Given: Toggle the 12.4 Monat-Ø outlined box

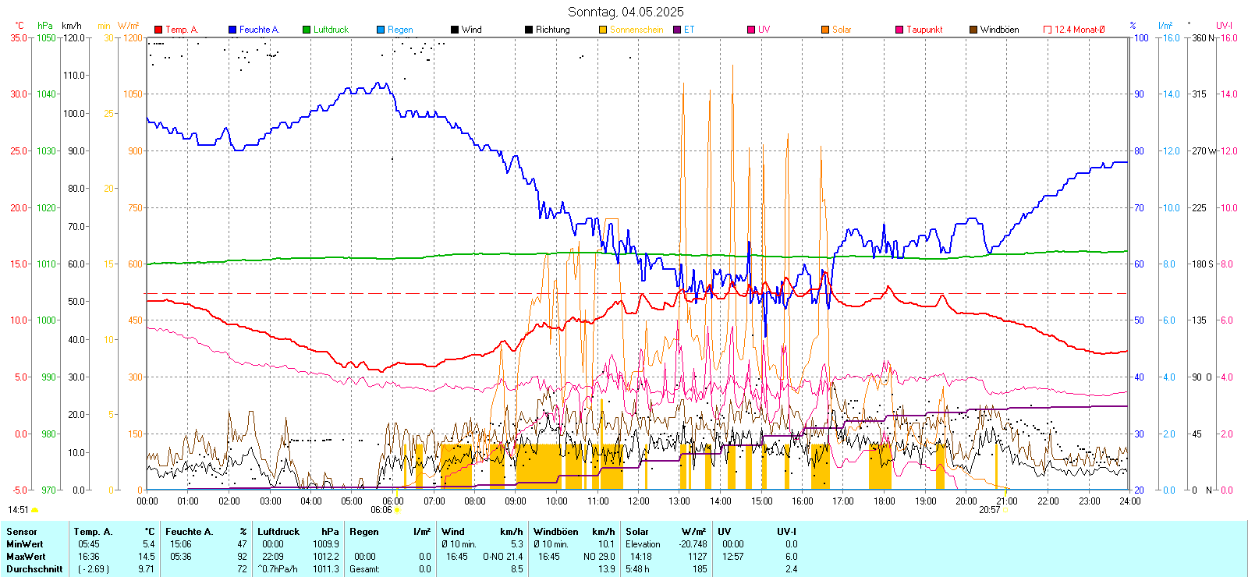Looking at the screenshot, I should [x=1048, y=30].
